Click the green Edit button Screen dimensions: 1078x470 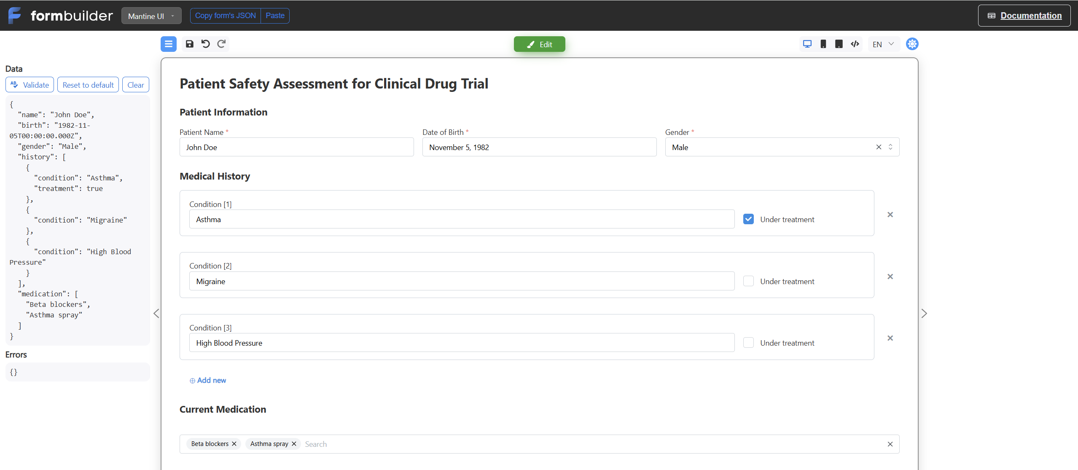540,44
